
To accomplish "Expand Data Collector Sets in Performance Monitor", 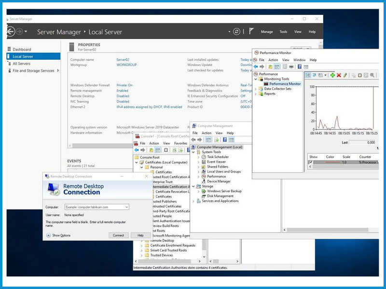I will tap(256, 89).
